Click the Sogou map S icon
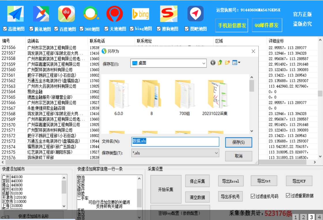The width and height of the screenshot is (323, 220). pyautogui.click(x=169, y=14)
